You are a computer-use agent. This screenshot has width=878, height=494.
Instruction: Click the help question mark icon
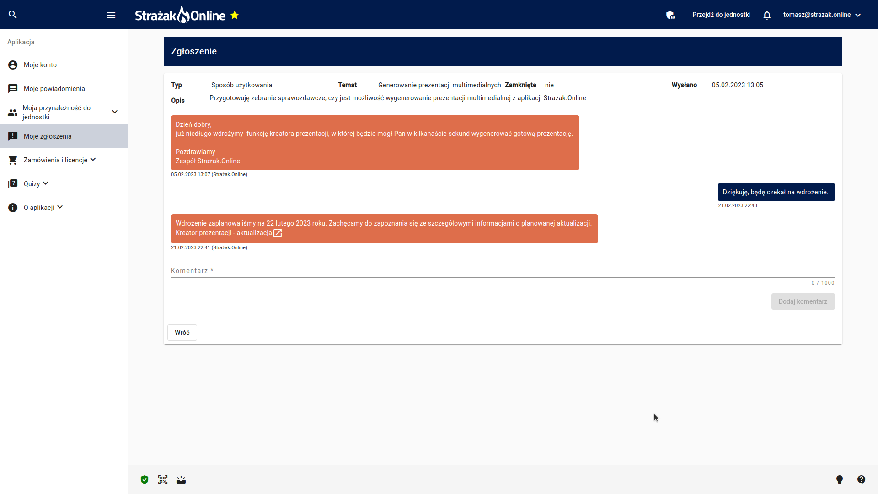[862, 480]
